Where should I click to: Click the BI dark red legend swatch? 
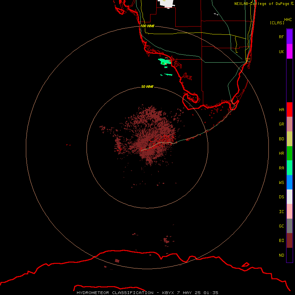pos(289,241)
